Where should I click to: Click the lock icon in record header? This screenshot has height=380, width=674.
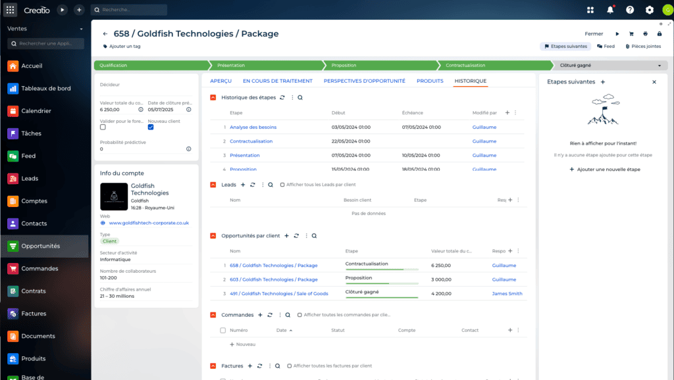click(x=660, y=34)
